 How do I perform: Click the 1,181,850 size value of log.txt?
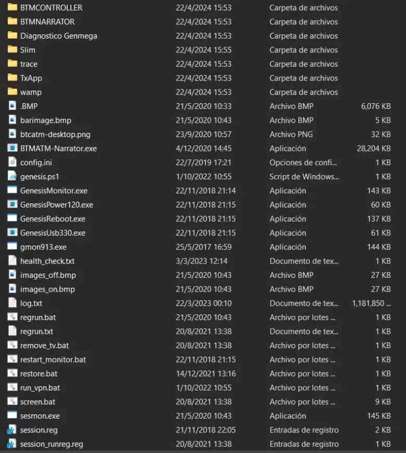[x=371, y=303]
